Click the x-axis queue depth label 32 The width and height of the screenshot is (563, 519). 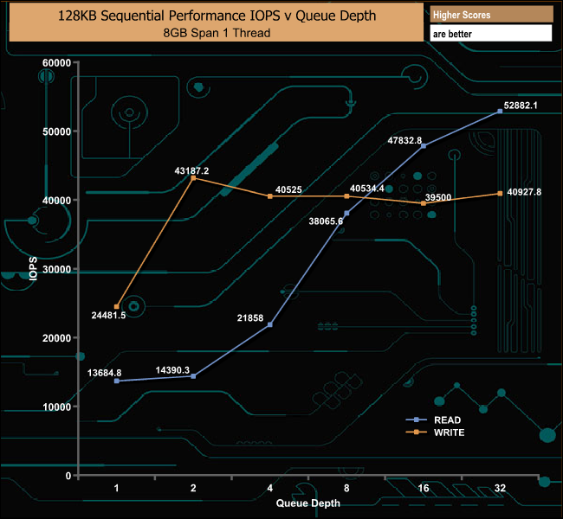[x=500, y=488]
